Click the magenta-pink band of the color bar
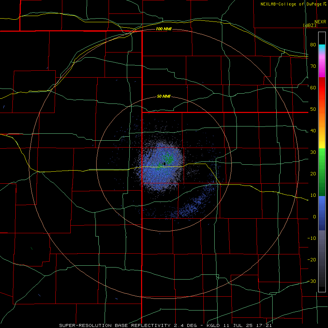The image size is (328, 328). [x=322, y=65]
